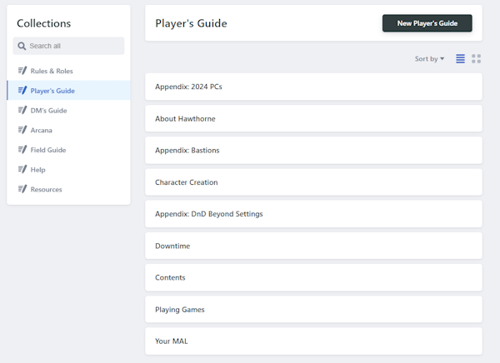Click the New Player's Guide button
This screenshot has height=363, width=500.
pos(427,23)
